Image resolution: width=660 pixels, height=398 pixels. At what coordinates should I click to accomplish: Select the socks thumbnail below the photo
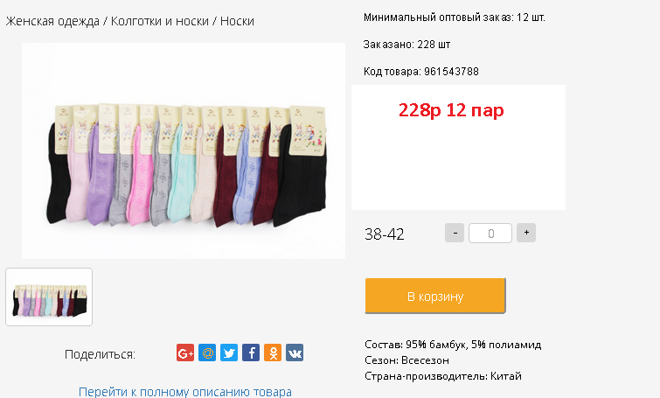(x=49, y=297)
